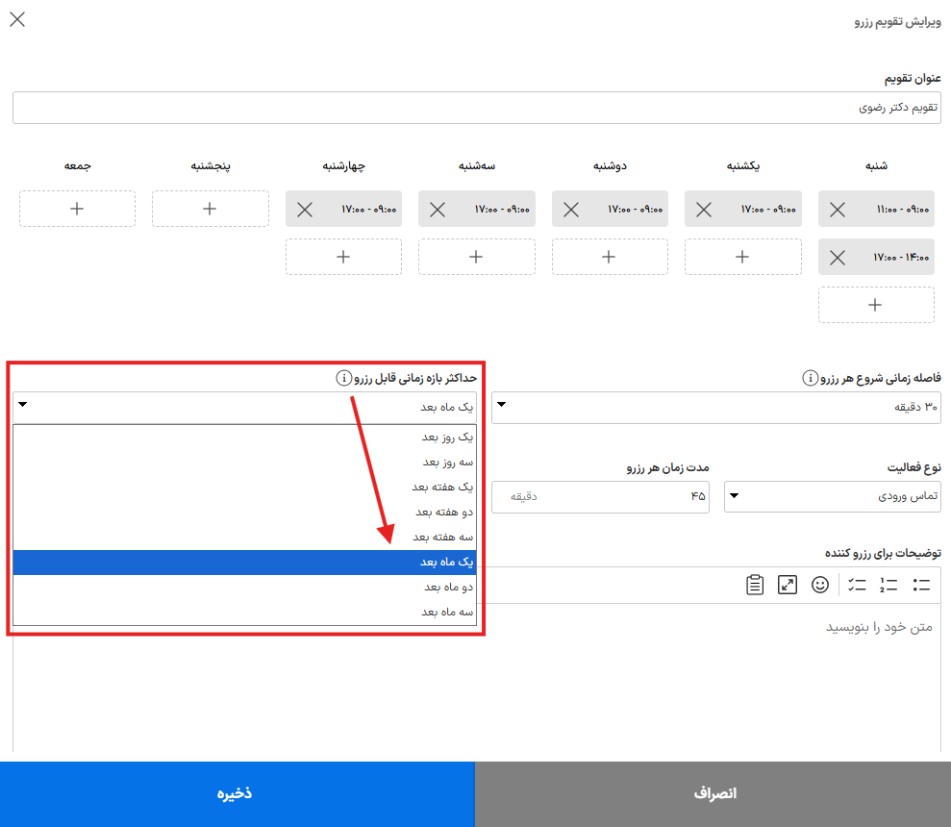Insert a checklist using the check-list icon
This screenshot has height=827, width=951.
857,585
